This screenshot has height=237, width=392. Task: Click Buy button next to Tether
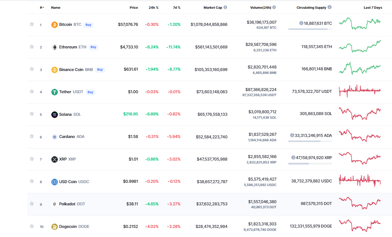(x=90, y=92)
